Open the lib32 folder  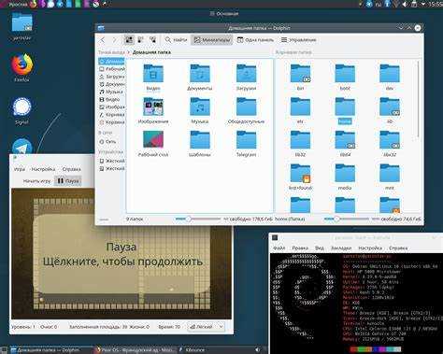(300, 143)
